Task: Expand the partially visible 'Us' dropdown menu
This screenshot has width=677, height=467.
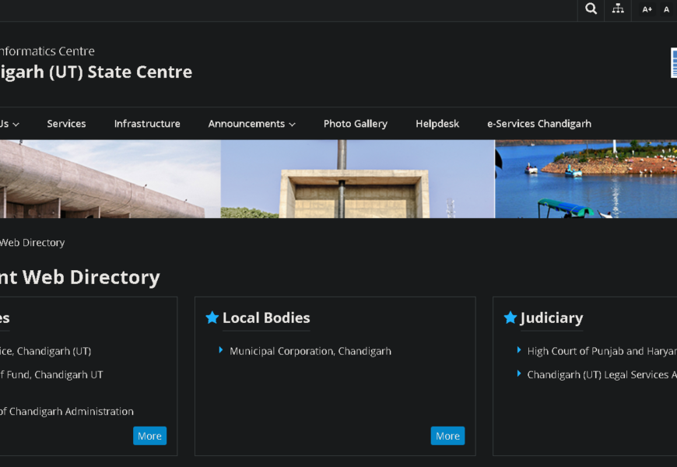Action: pos(9,124)
